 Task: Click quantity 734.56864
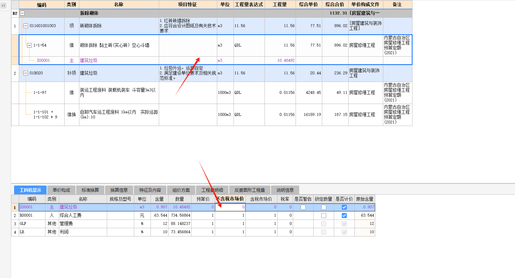tap(182, 216)
